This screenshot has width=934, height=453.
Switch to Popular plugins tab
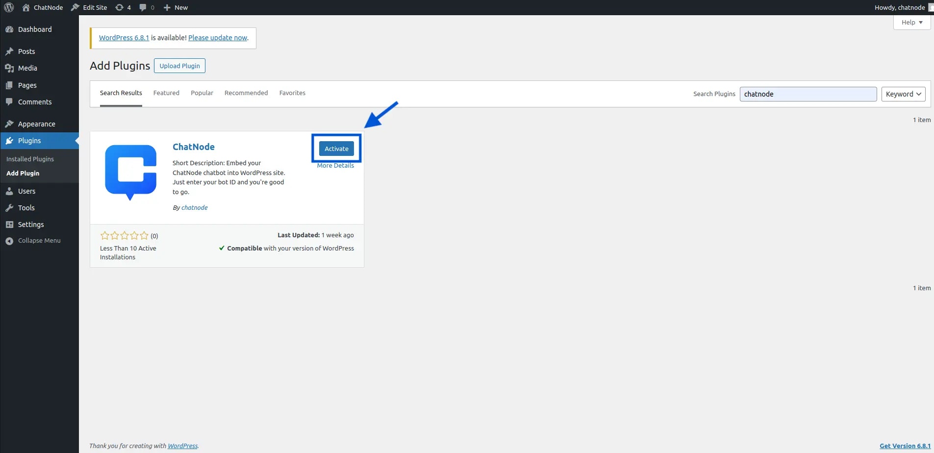202,93
